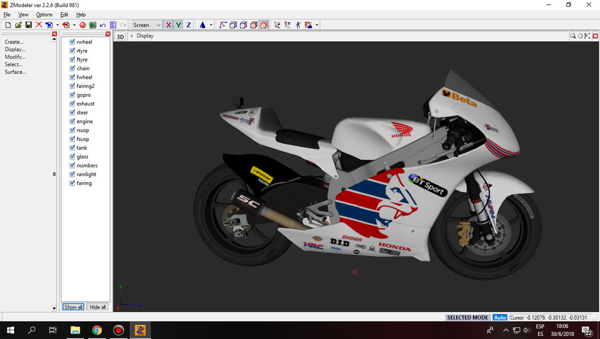Open the Options menu
This screenshot has height=339, width=600.
pyautogui.click(x=44, y=15)
